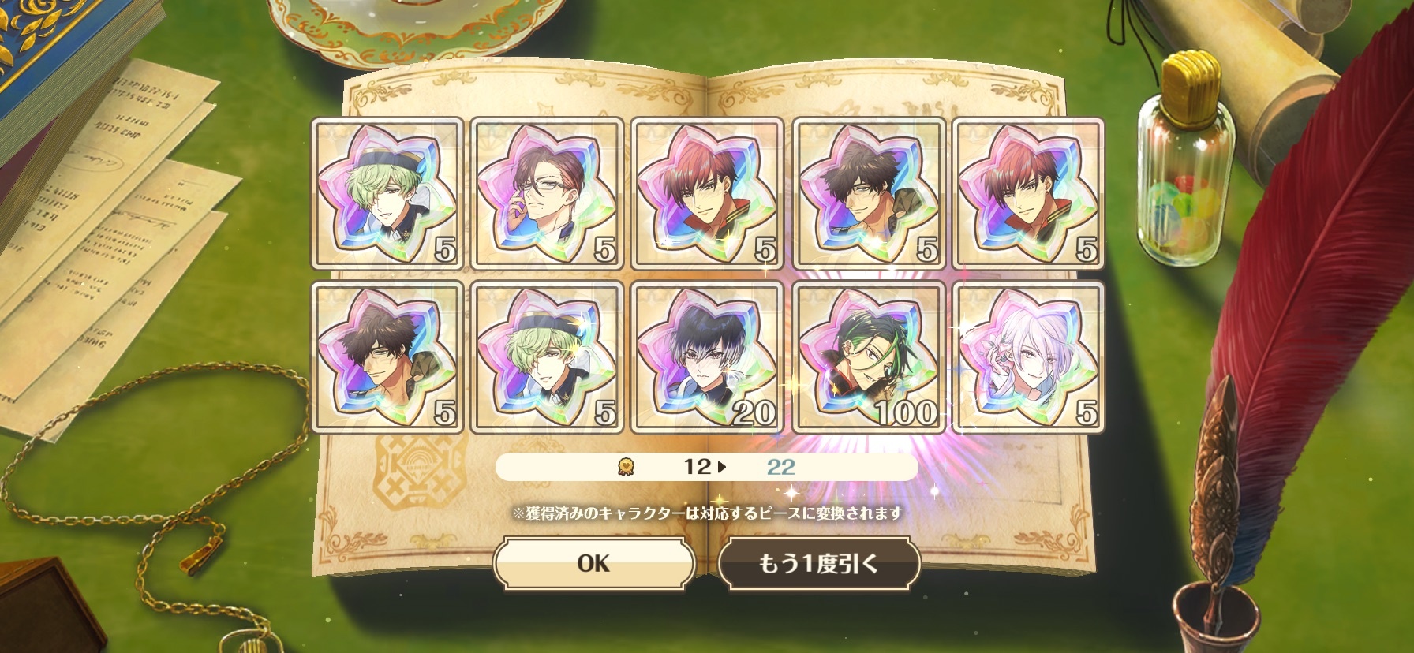Select the green-haired character piece in top row
The image size is (1414, 653).
pyautogui.click(x=387, y=193)
